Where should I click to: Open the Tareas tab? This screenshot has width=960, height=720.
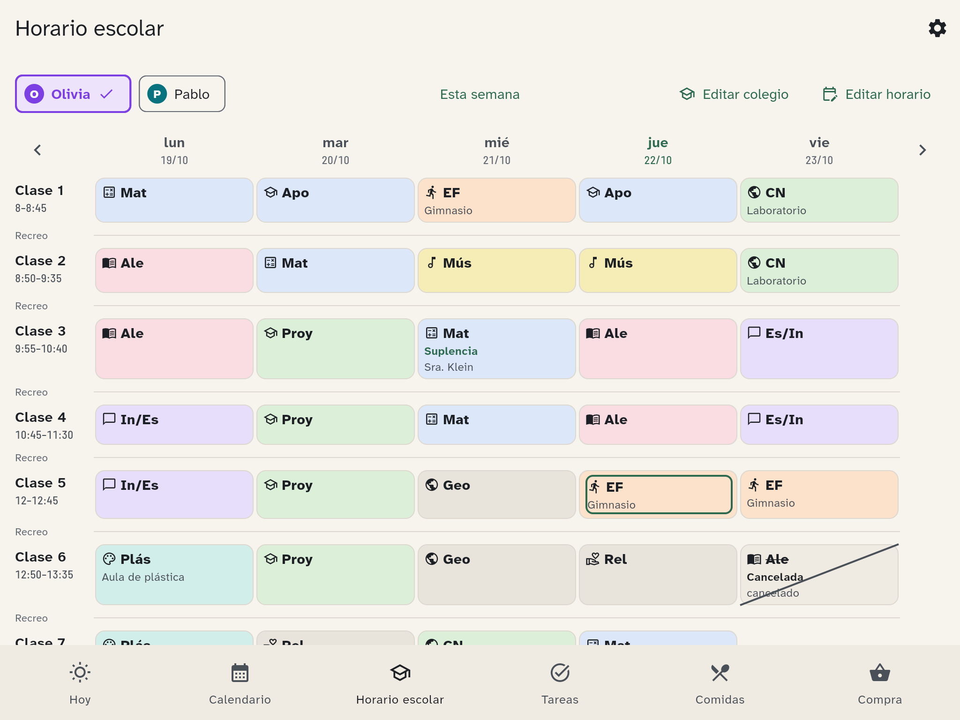point(560,682)
